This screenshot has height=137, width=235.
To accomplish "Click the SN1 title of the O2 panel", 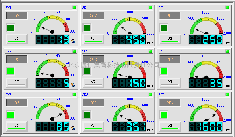I will tap(8, 8).
